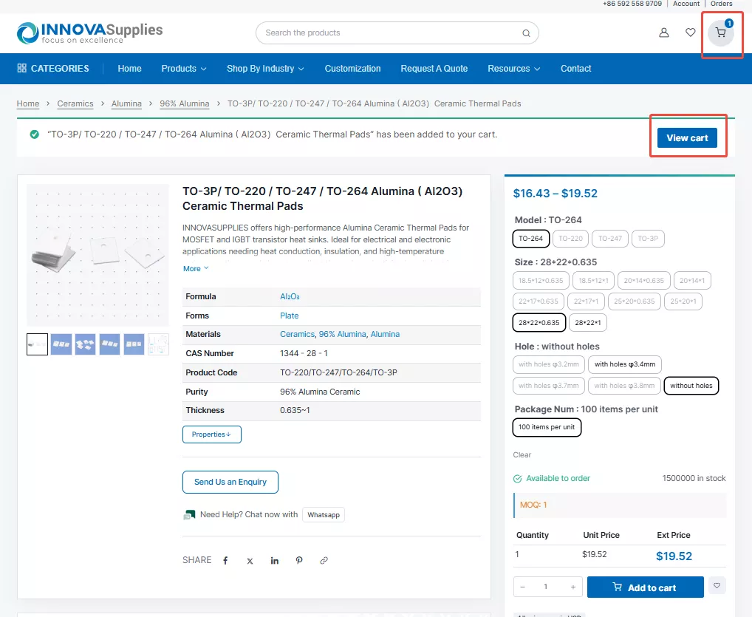Open the user account icon
The height and width of the screenshot is (617, 752).
(x=664, y=33)
